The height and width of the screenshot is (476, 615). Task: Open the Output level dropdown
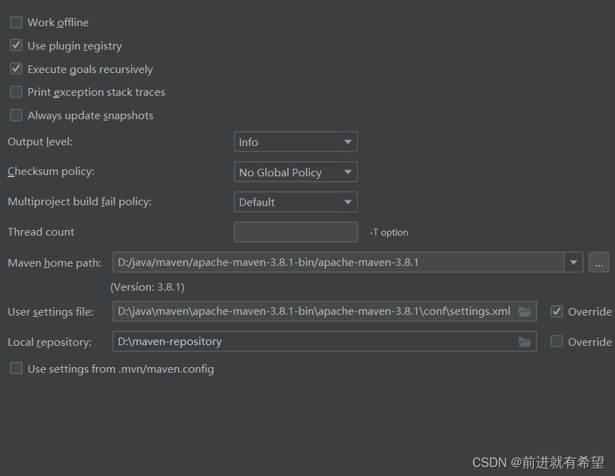348,141
